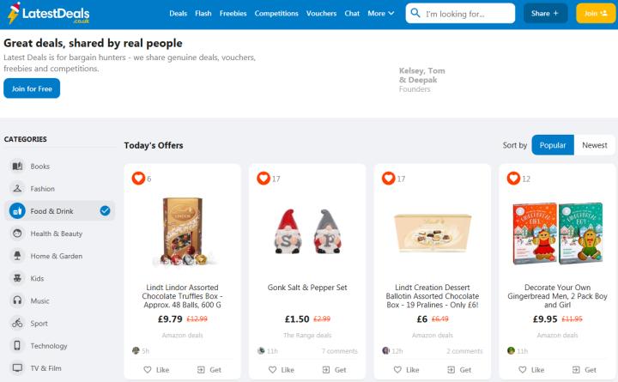Screen dimensions: 618x382
Task: Click the Sport bicycle icon
Action: (17, 324)
